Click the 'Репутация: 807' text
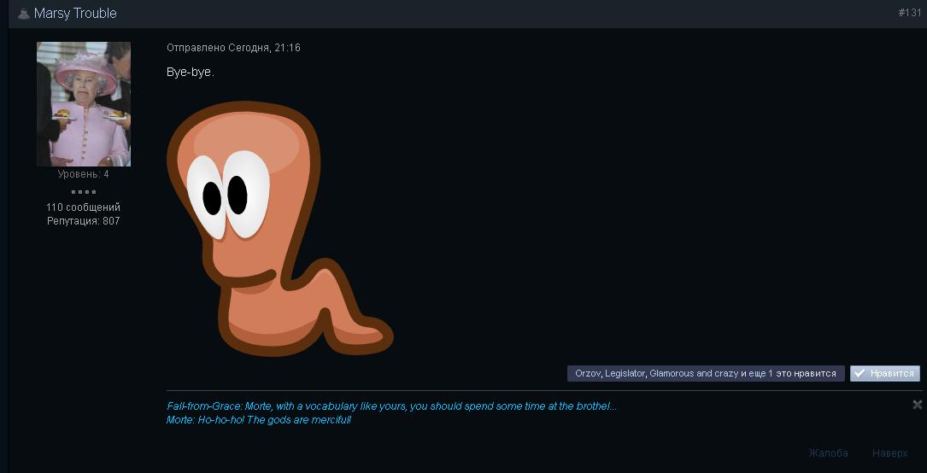The image size is (927, 473). click(x=84, y=221)
